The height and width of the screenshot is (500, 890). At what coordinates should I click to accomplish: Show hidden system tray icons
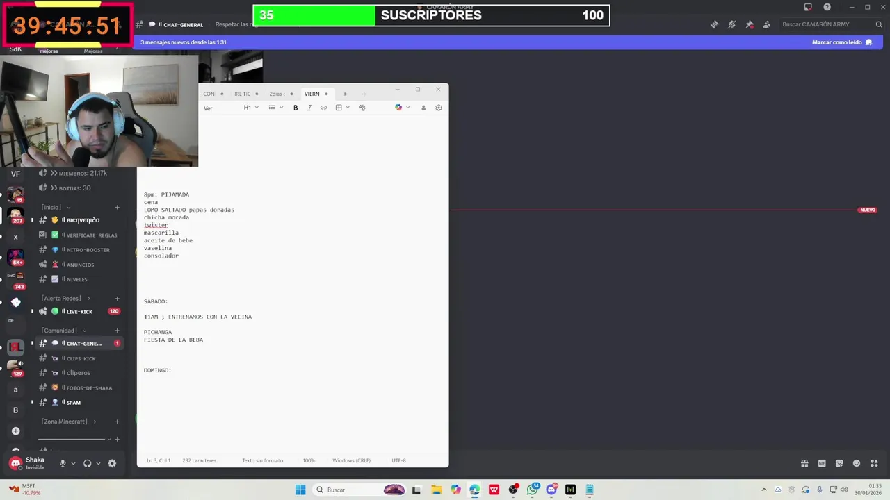tap(764, 490)
